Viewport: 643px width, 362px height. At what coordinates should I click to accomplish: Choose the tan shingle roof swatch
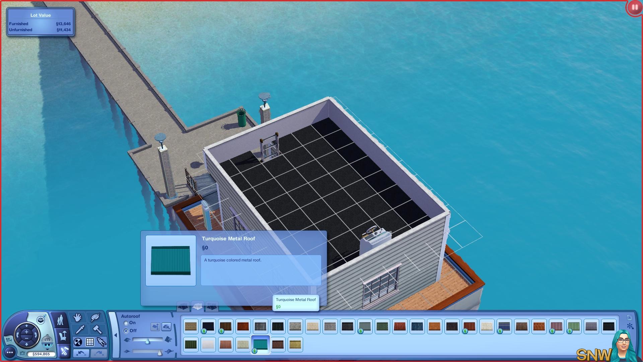pos(191,326)
